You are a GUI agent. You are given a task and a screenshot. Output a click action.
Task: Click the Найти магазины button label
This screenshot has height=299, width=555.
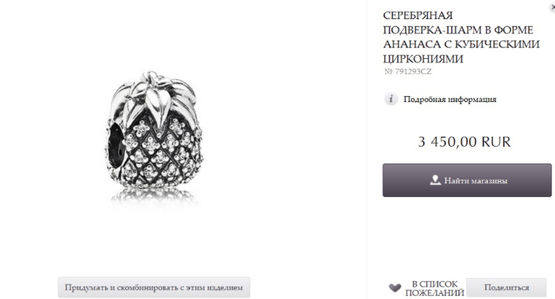[x=476, y=180]
